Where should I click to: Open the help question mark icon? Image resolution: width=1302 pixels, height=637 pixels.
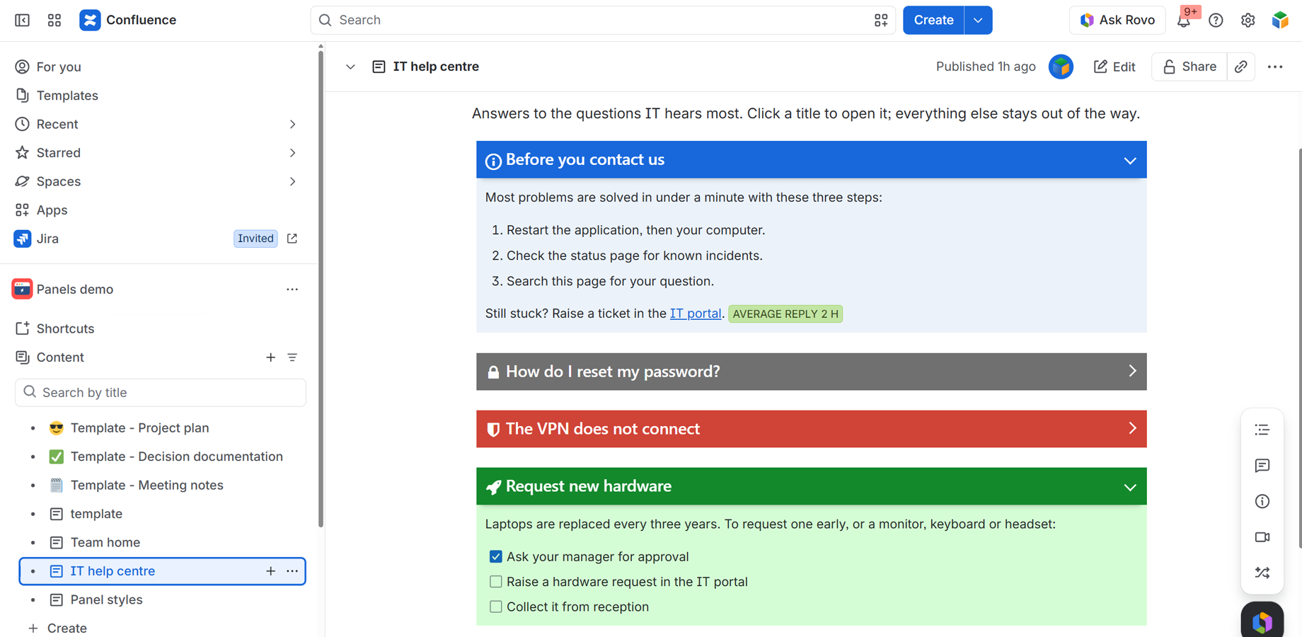click(x=1216, y=21)
